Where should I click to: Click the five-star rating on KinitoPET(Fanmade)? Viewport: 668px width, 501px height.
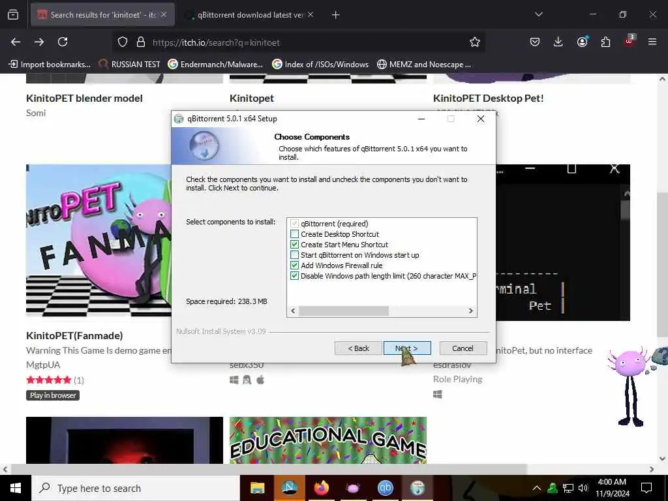click(48, 380)
